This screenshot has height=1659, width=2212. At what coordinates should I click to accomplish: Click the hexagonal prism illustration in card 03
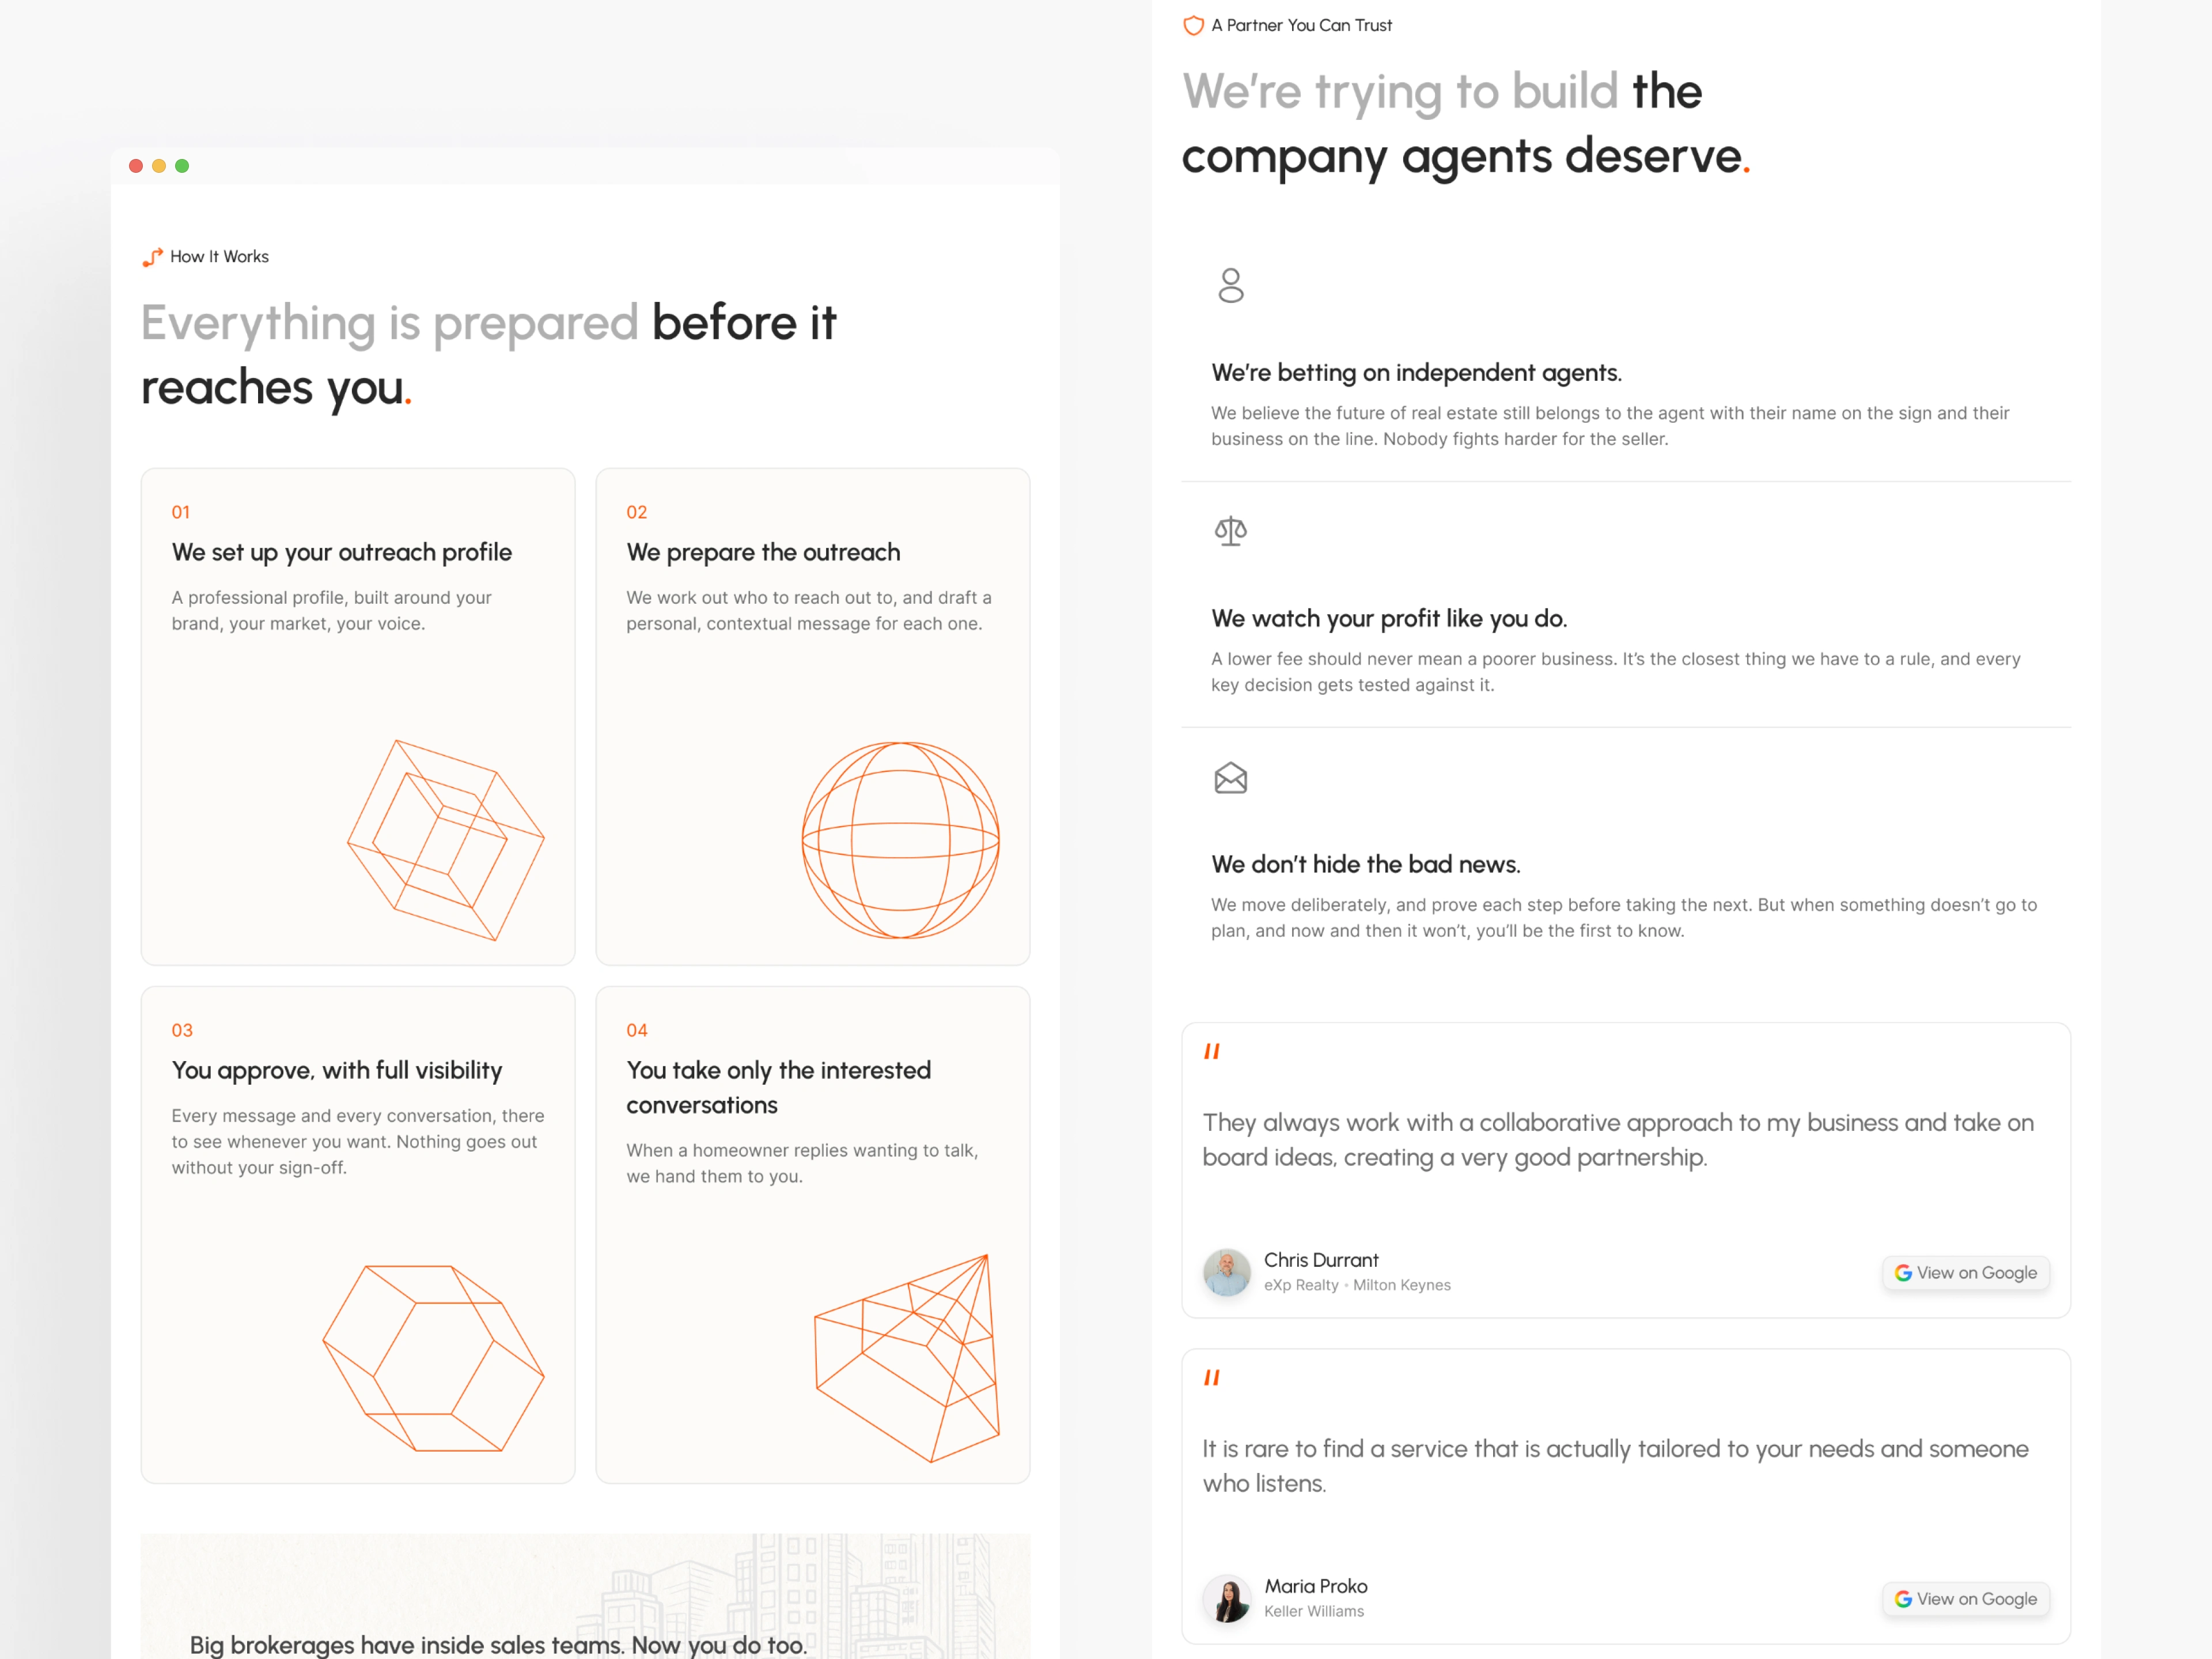point(433,1358)
